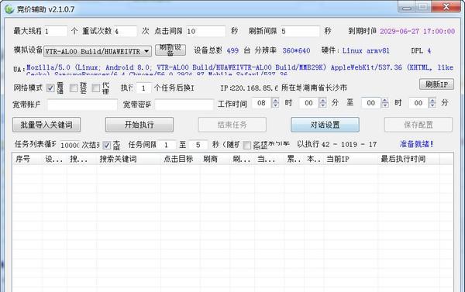Click the 开始执行 button

tap(139, 125)
